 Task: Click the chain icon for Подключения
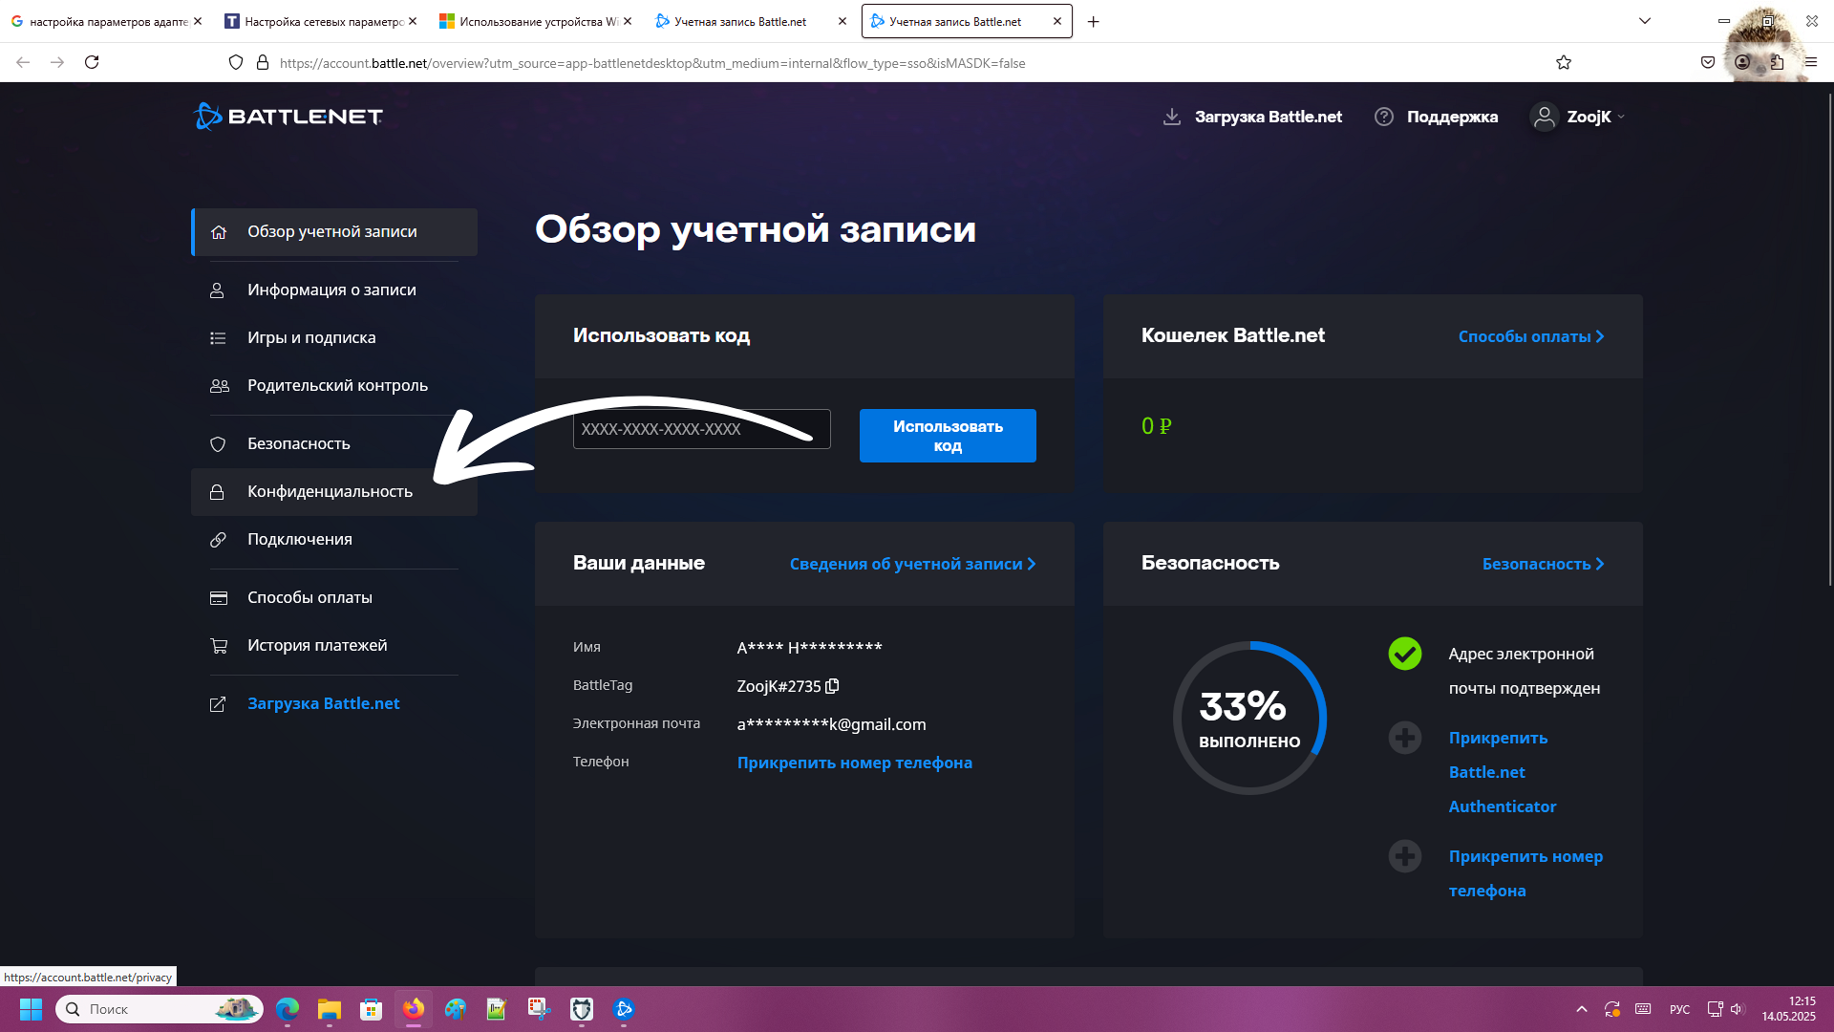218,540
